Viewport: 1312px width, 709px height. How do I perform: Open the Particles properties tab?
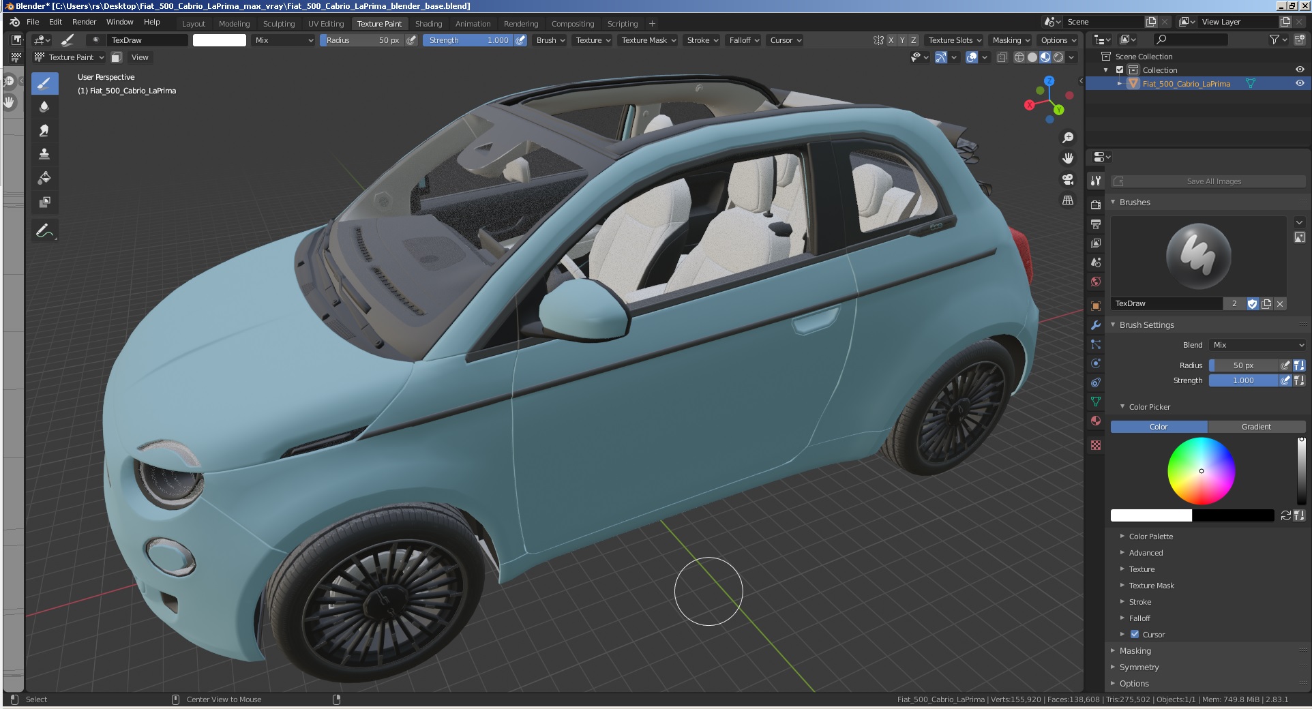(x=1096, y=344)
